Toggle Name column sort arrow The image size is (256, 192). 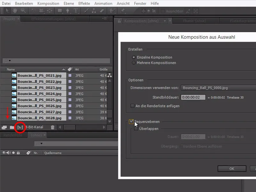(x=64, y=69)
